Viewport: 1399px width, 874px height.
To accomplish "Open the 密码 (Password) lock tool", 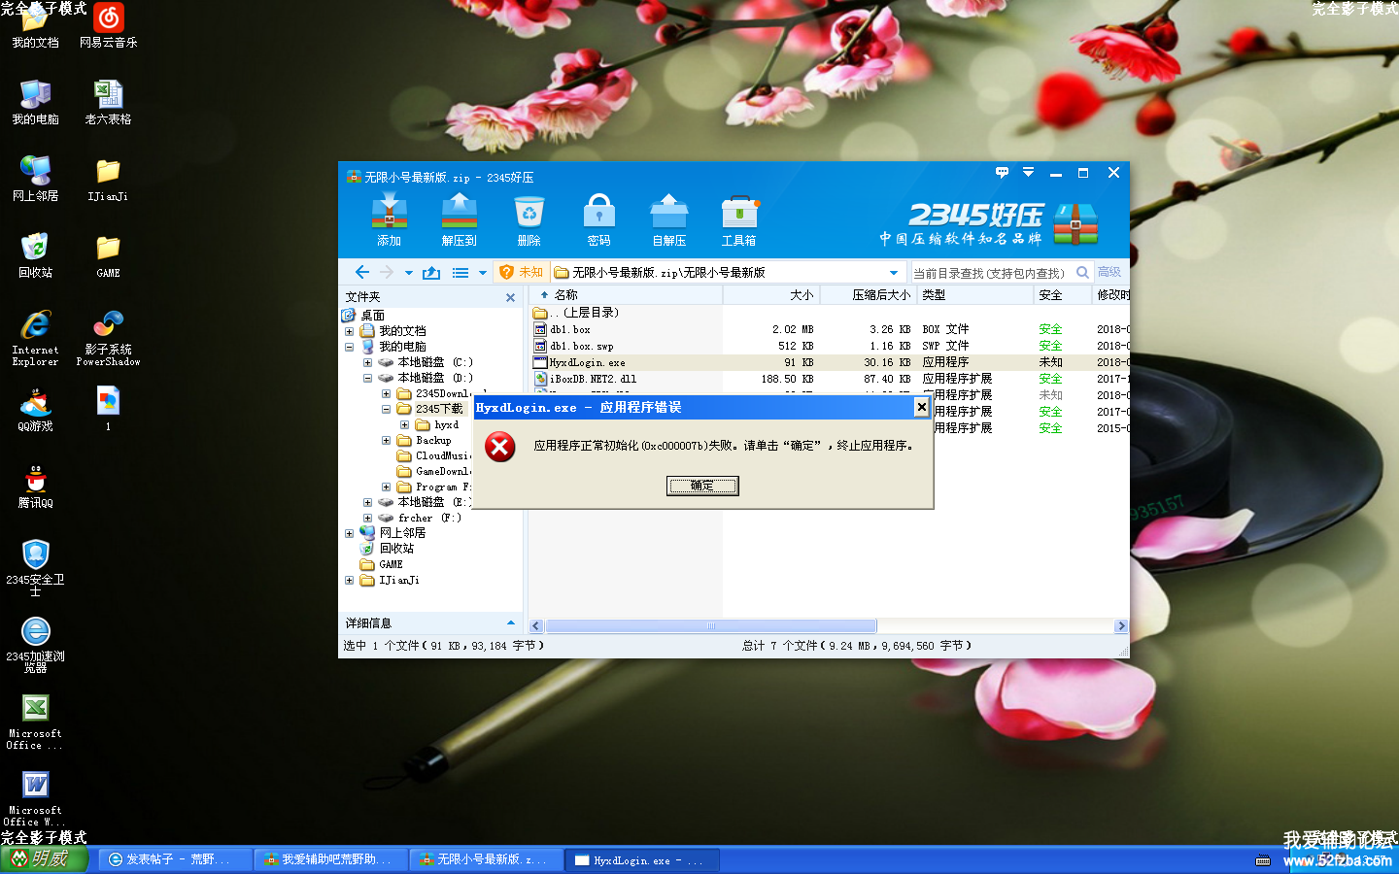I will (598, 219).
